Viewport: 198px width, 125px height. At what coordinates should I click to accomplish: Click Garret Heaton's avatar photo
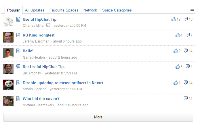click(x=8, y=53)
